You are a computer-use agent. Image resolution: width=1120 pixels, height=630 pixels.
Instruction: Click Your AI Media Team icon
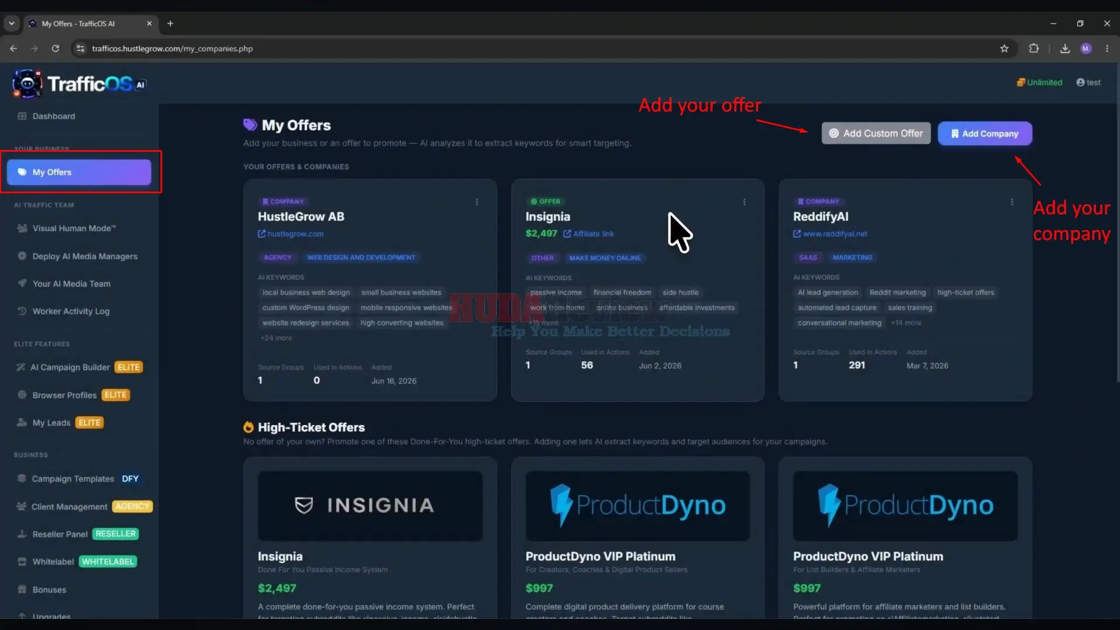point(22,283)
